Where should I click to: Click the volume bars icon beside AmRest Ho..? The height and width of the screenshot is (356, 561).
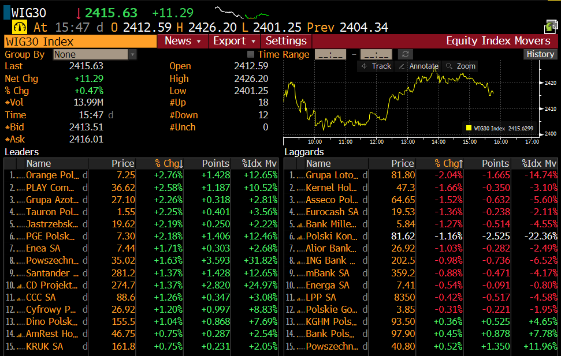tap(20, 334)
